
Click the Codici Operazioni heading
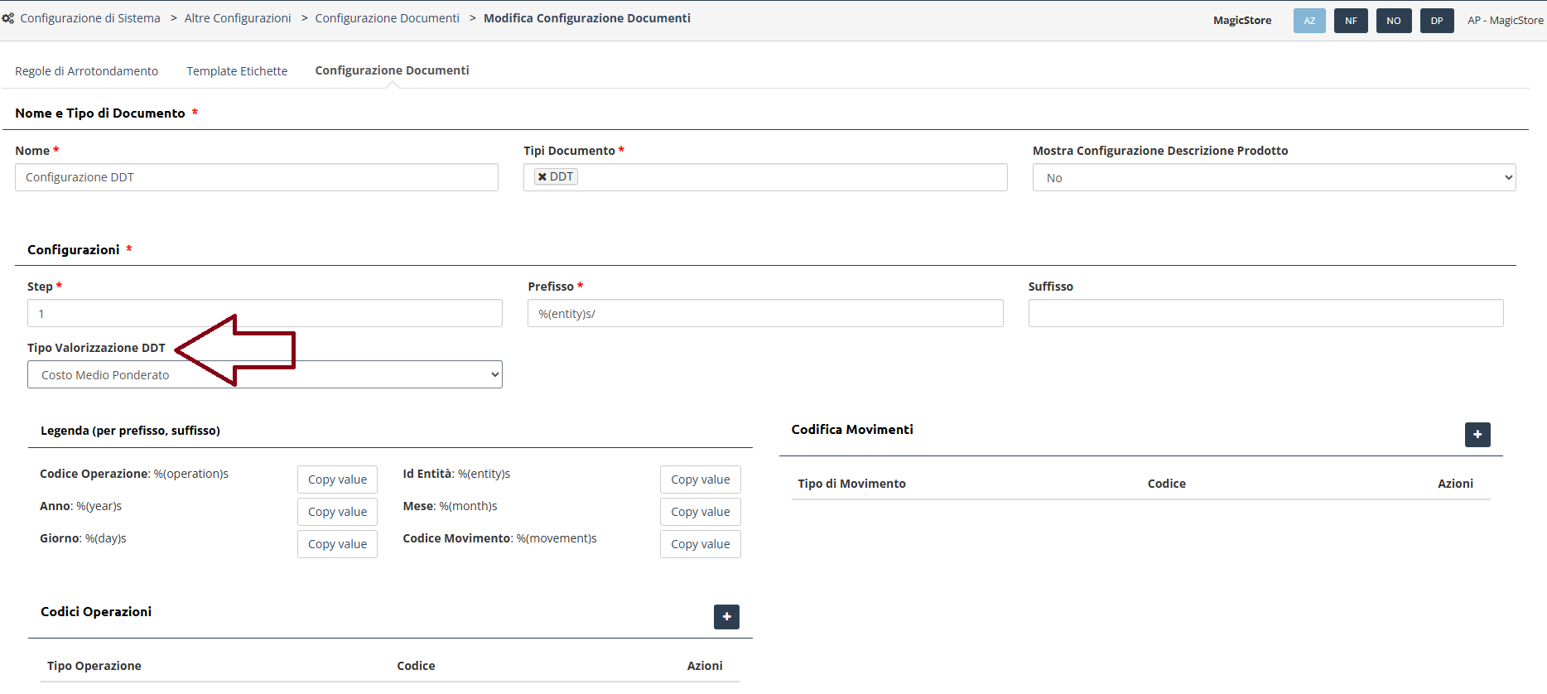pyautogui.click(x=96, y=611)
